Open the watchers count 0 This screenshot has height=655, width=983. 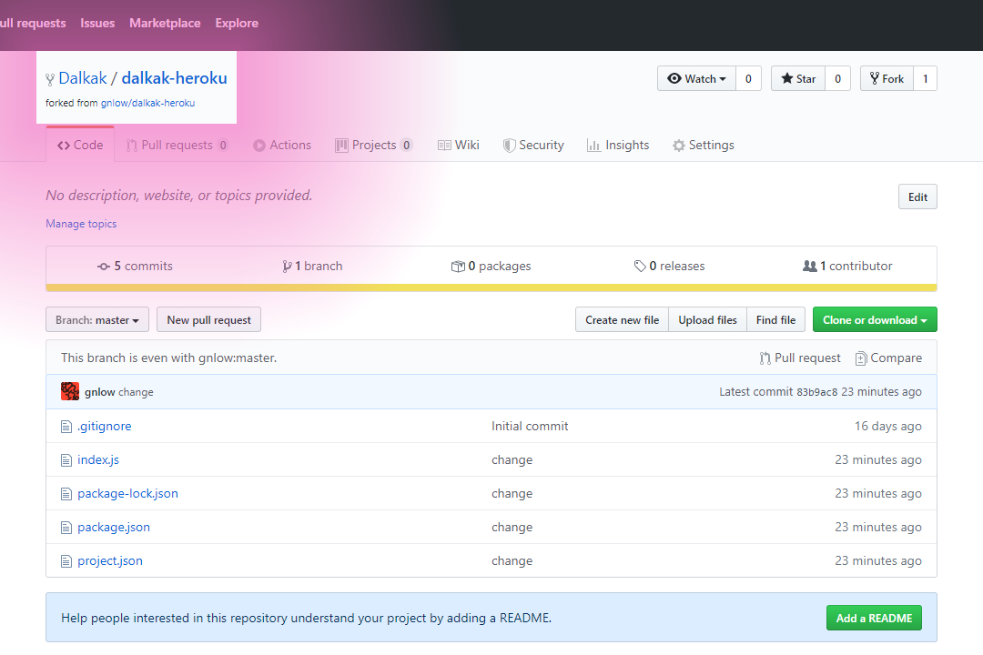click(748, 78)
